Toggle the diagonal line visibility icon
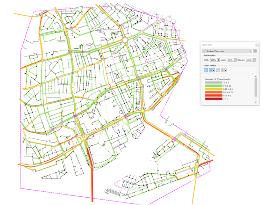The height and width of the screenshot is (205, 263). pyautogui.click(x=218, y=70)
